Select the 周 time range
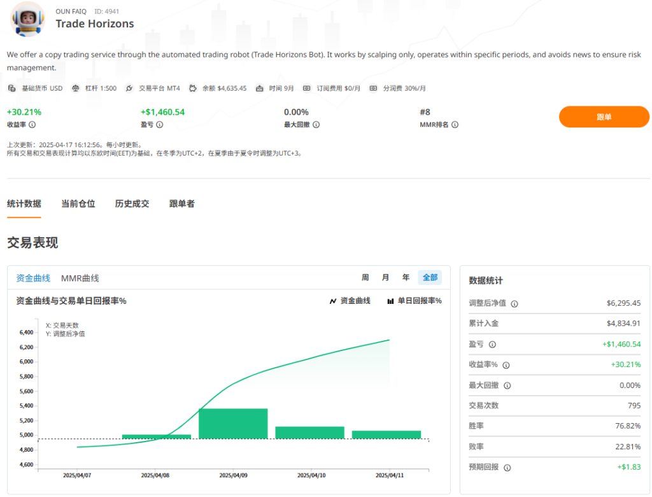This screenshot has width=652, height=497. 365,278
